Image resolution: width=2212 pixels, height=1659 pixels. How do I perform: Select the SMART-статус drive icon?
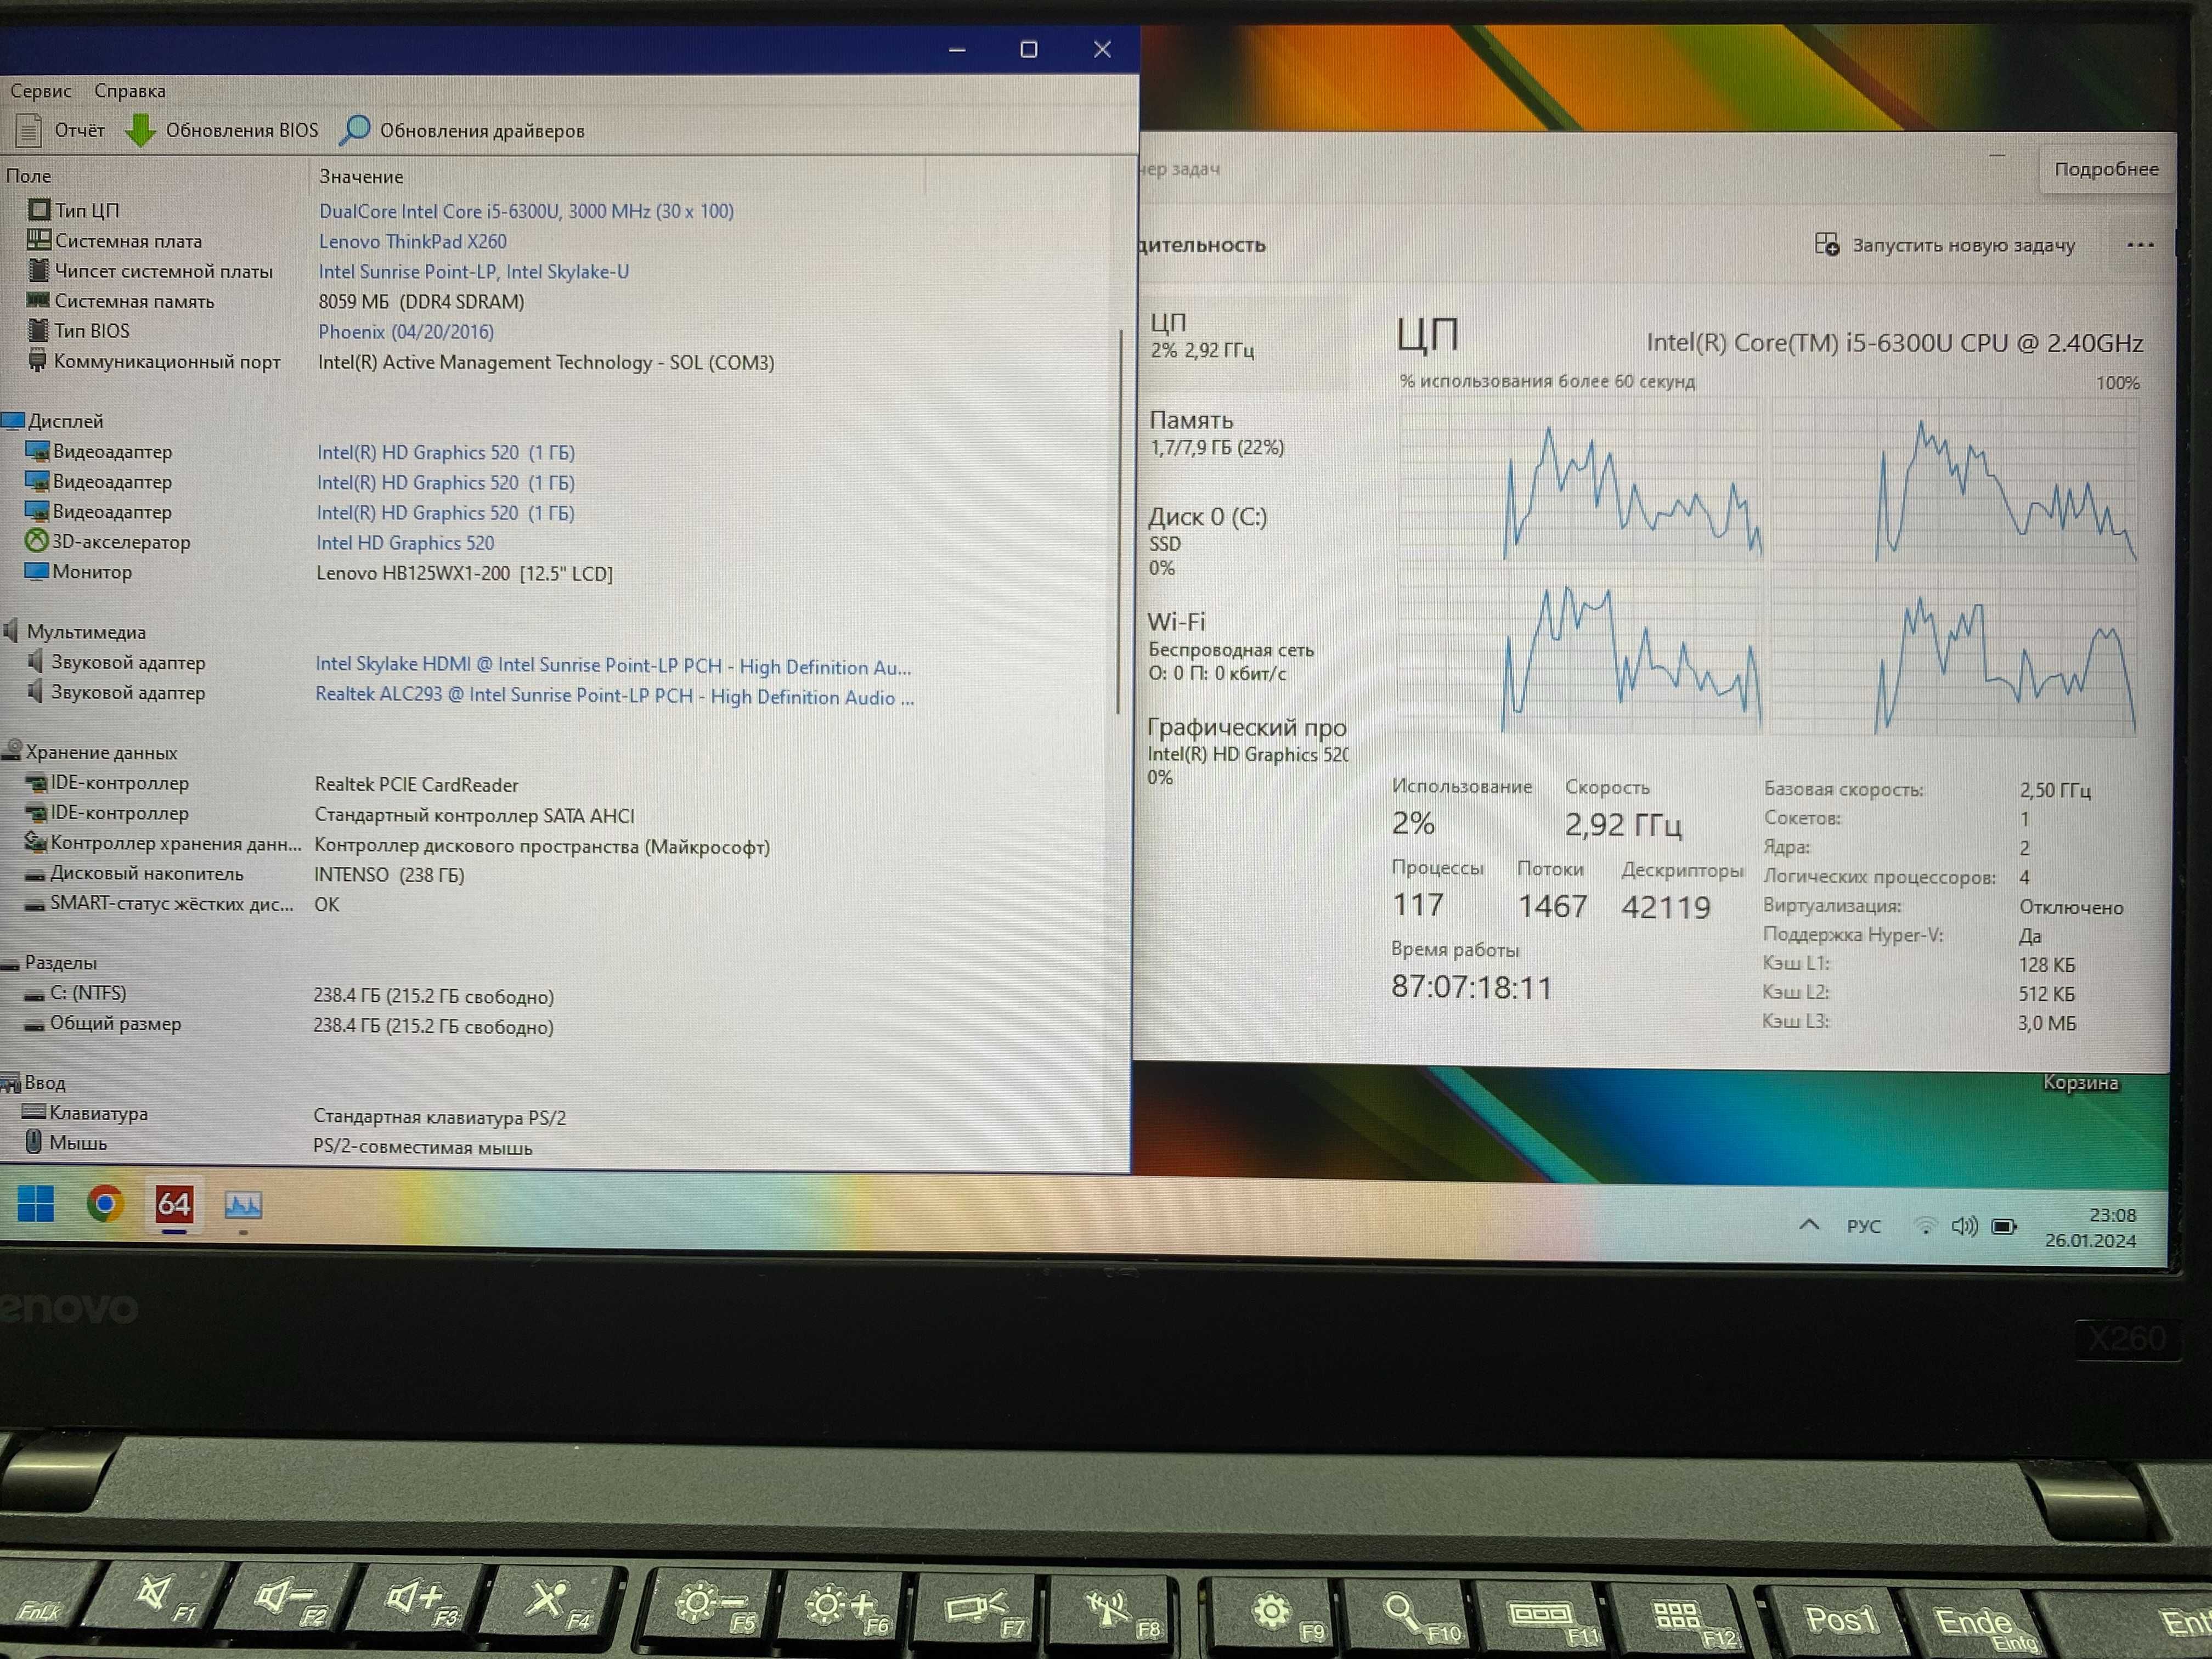coord(35,904)
